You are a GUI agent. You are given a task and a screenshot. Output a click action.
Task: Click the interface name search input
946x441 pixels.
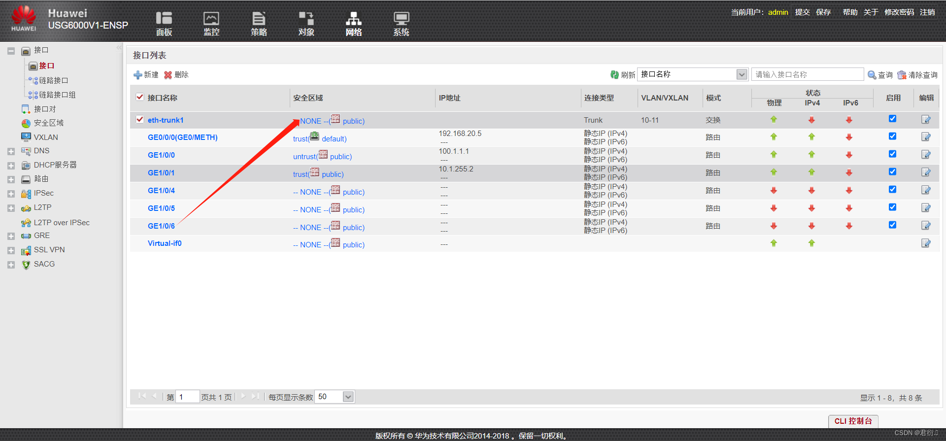point(808,74)
